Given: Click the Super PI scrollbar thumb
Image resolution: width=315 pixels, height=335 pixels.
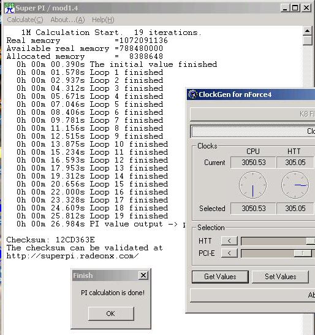Looking at the screenshot, I should tap(307, 40).
